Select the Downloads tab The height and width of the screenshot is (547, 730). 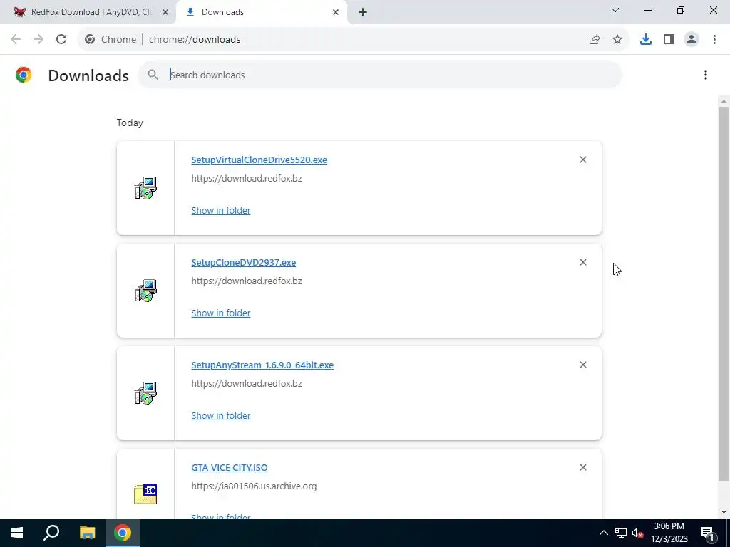(261, 12)
